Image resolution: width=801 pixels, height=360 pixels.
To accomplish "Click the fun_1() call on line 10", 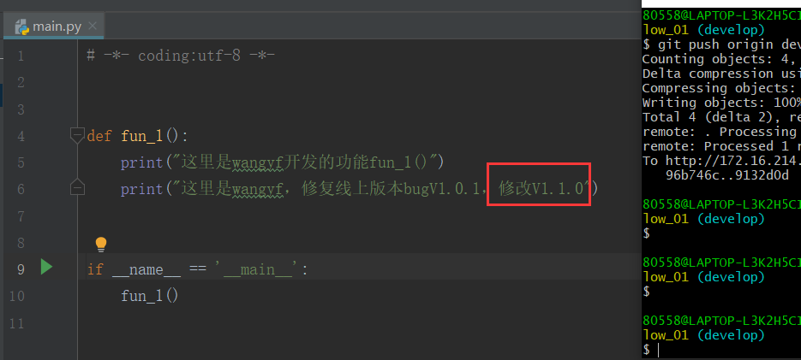I will pos(150,296).
